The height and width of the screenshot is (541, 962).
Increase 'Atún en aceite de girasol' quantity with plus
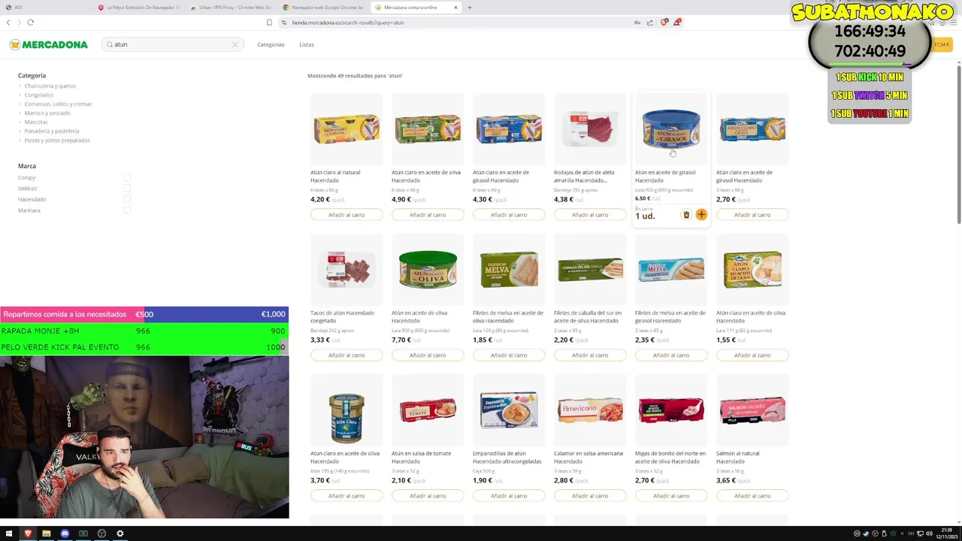pyautogui.click(x=701, y=215)
